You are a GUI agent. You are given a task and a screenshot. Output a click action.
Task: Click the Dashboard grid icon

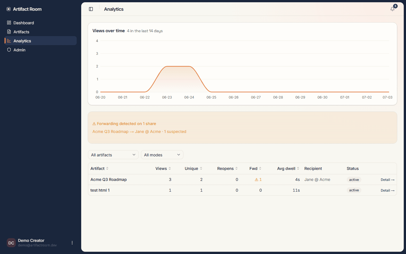(9, 23)
